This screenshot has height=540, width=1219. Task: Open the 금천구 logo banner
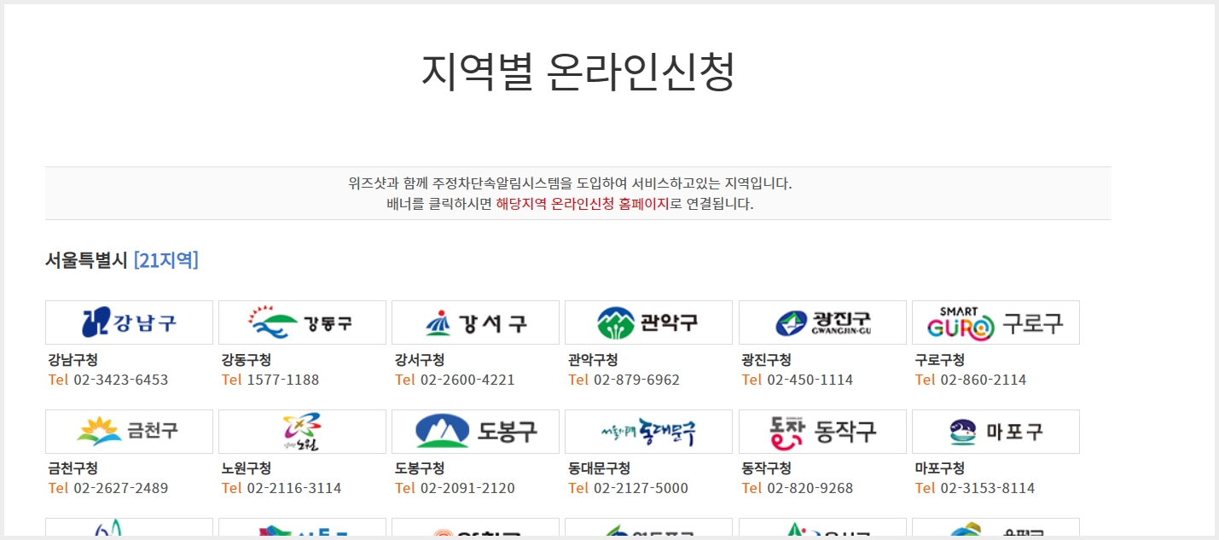click(129, 432)
